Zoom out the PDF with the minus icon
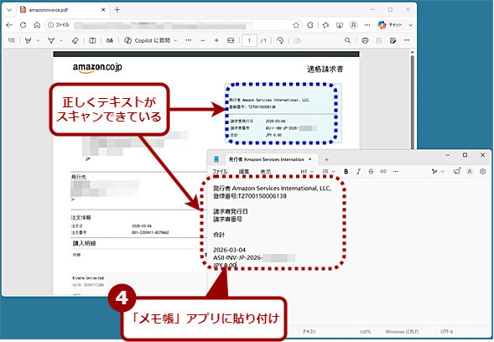 (x=203, y=40)
